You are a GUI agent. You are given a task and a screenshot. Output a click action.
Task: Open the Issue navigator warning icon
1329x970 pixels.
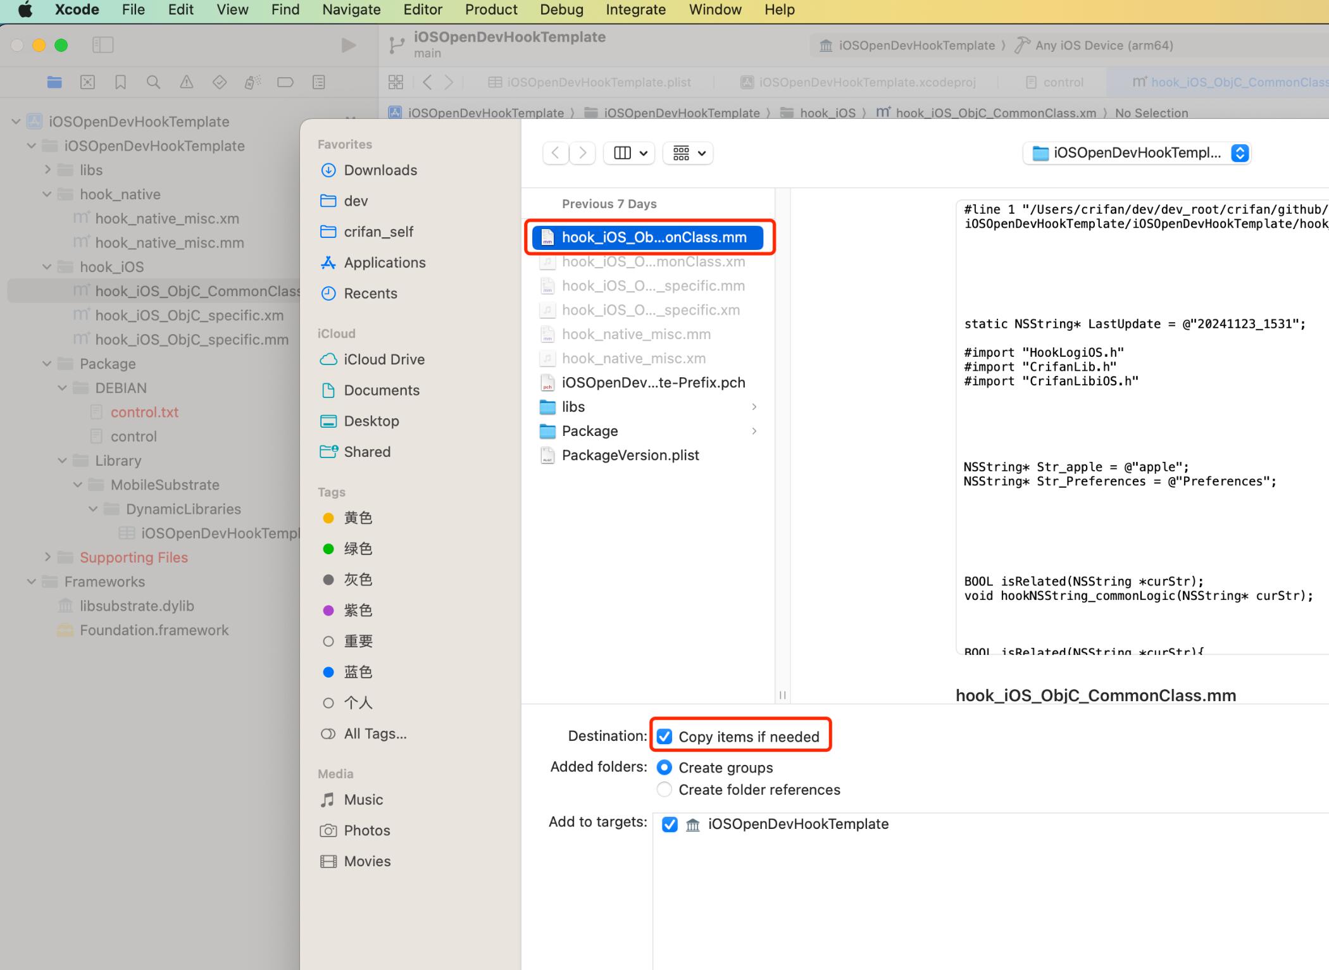coord(186,82)
